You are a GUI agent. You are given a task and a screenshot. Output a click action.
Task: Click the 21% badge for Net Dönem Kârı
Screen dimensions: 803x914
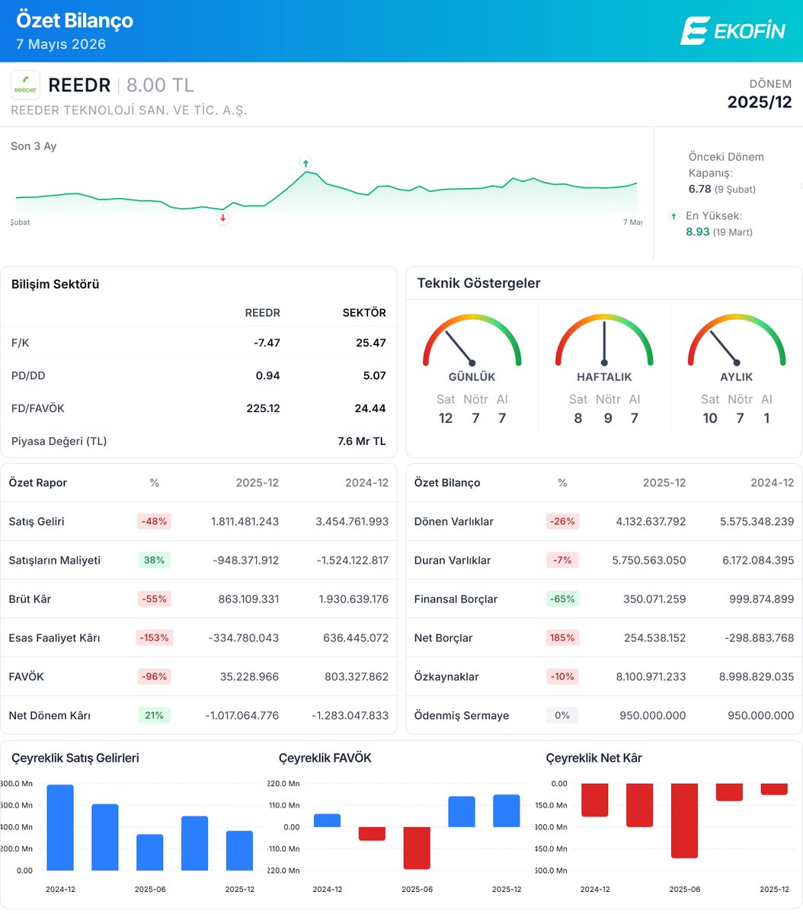coord(155,715)
